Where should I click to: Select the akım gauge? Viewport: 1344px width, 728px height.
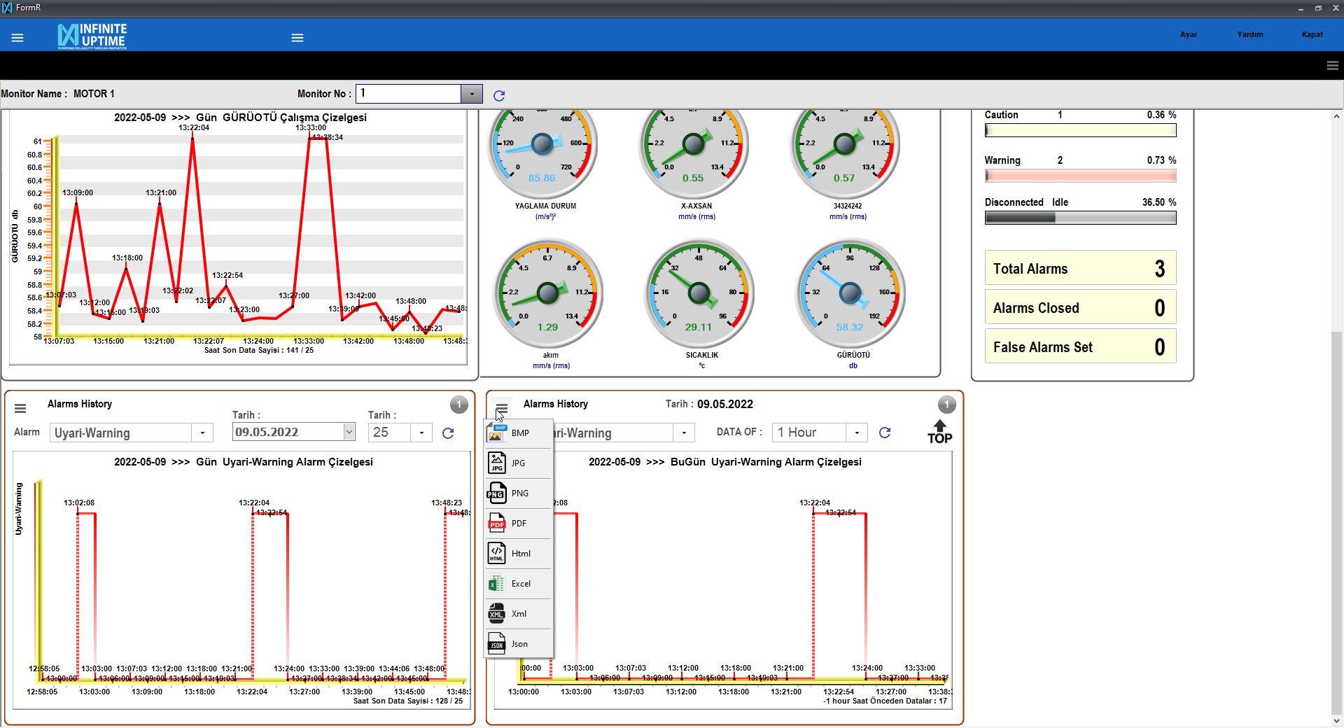pyautogui.click(x=548, y=293)
